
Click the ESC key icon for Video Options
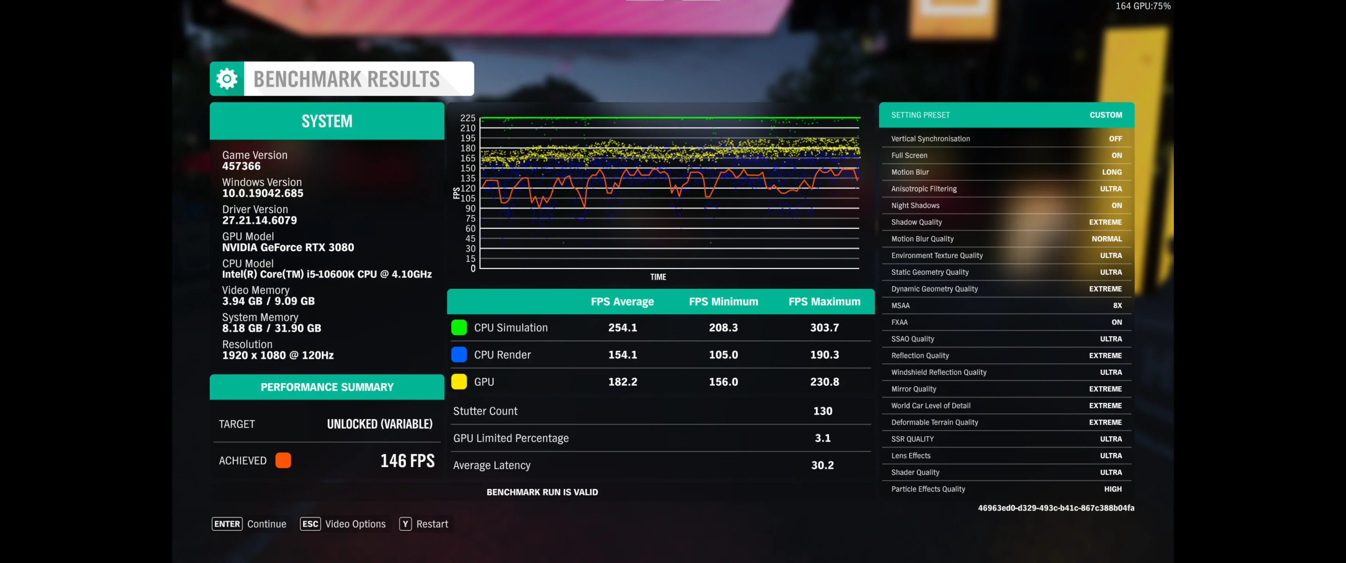pyautogui.click(x=310, y=524)
